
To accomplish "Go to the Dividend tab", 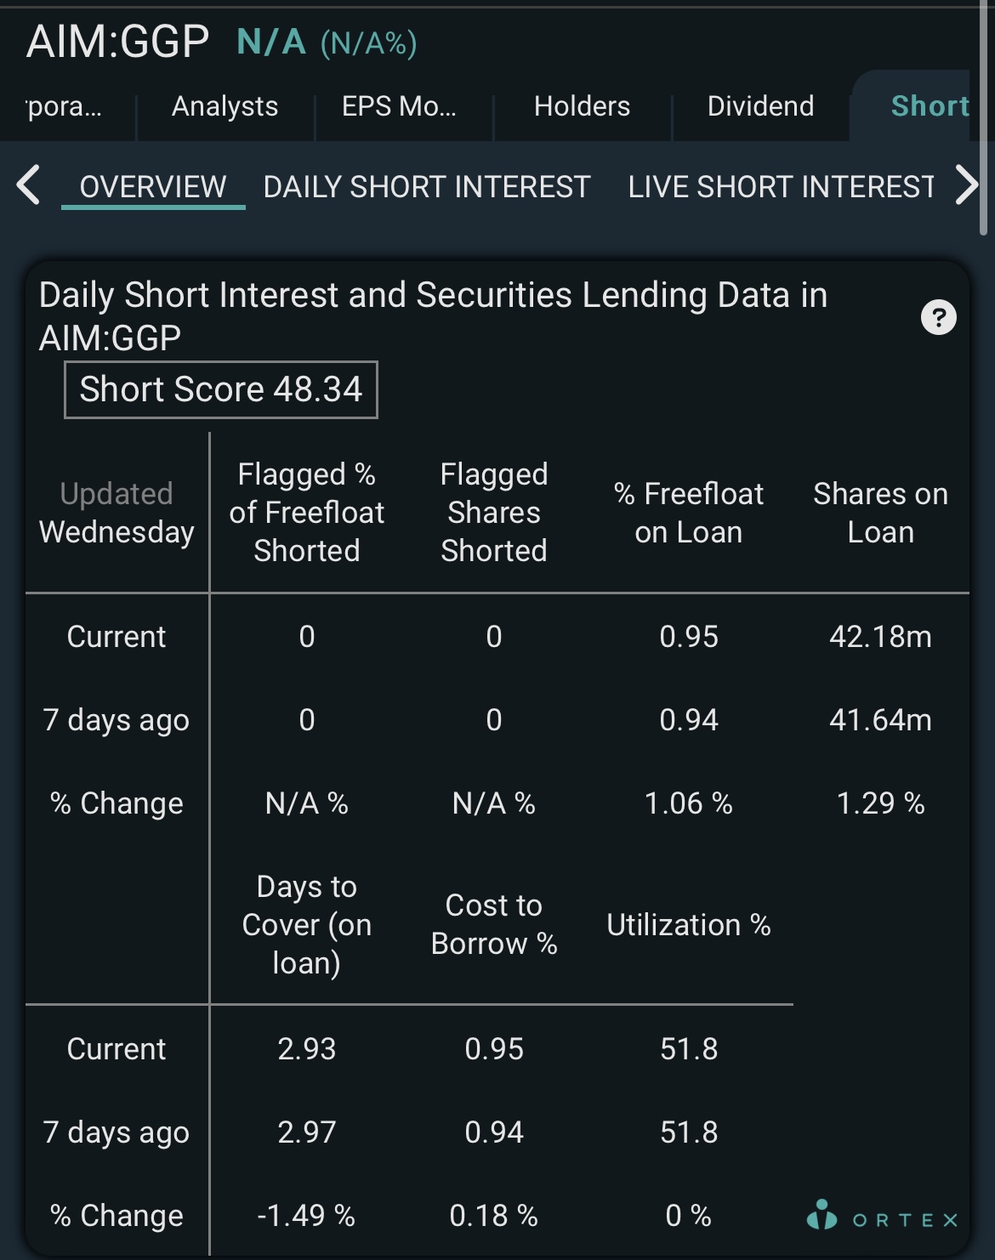I will tap(761, 106).
